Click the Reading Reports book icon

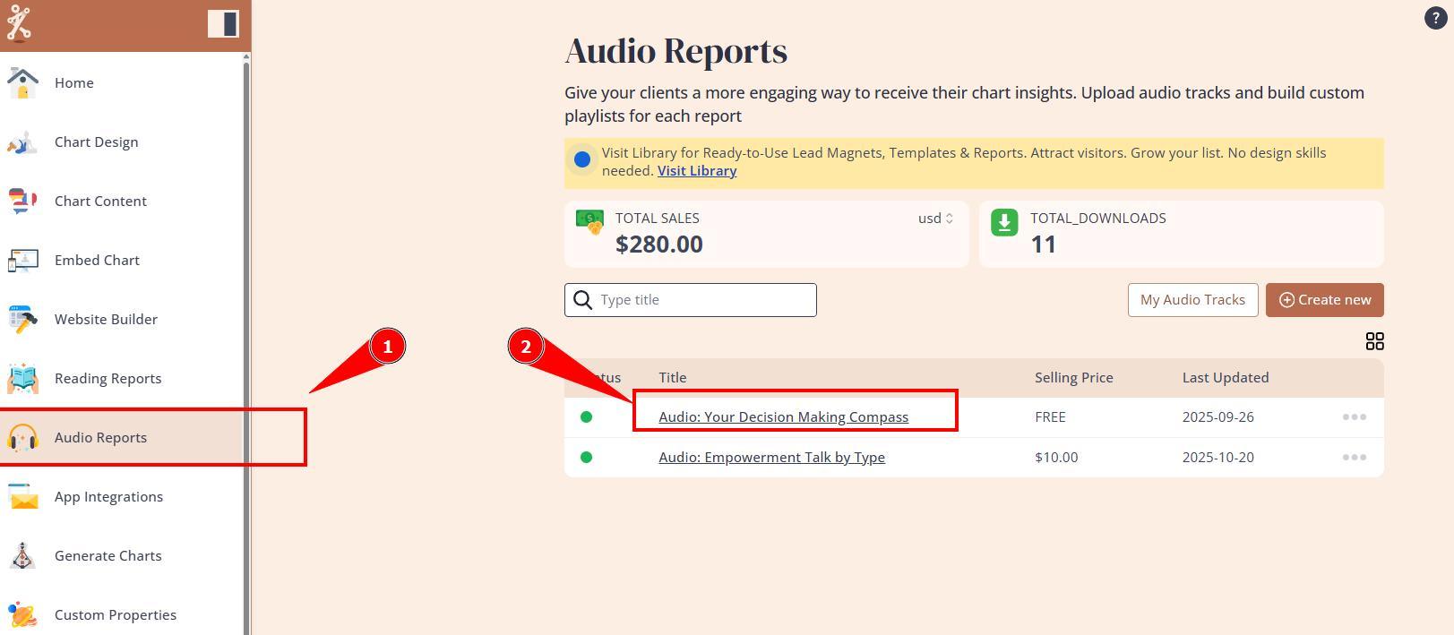click(x=22, y=379)
